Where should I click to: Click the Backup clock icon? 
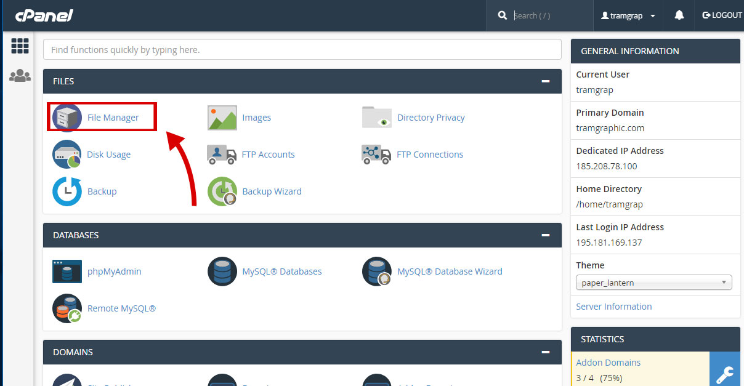click(x=67, y=191)
